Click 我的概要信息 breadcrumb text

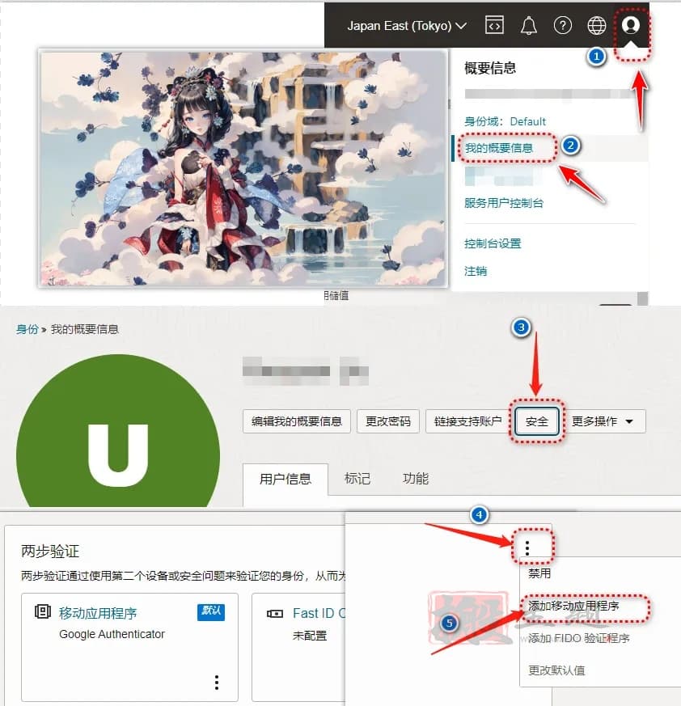pyautogui.click(x=84, y=329)
